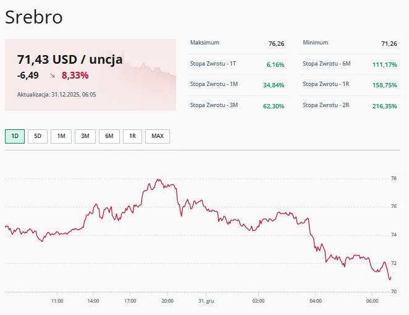Switch to the 6M chart period
Viewport: 409px width, 315px height.
109,136
